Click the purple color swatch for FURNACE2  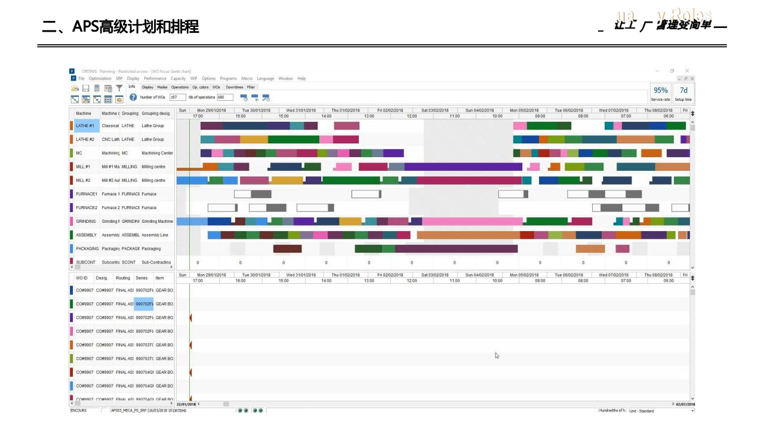coord(72,207)
